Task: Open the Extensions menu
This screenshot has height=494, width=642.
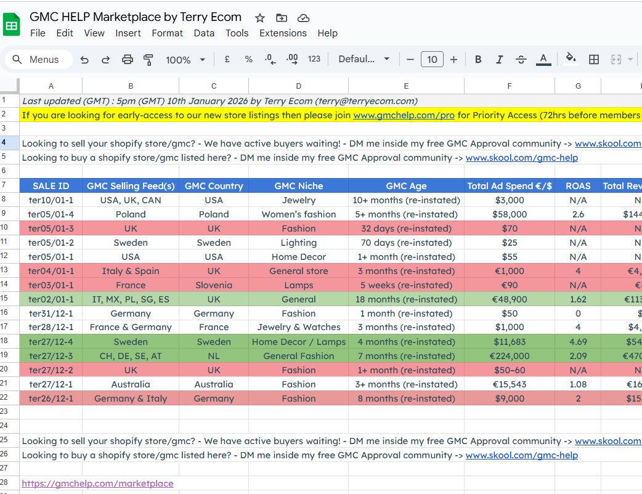Action: tap(283, 33)
